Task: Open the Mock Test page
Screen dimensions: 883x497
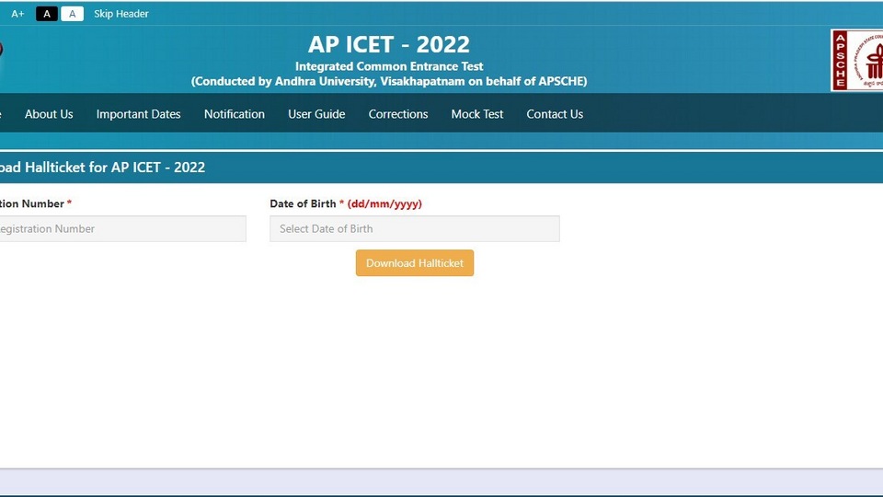Action: click(477, 114)
